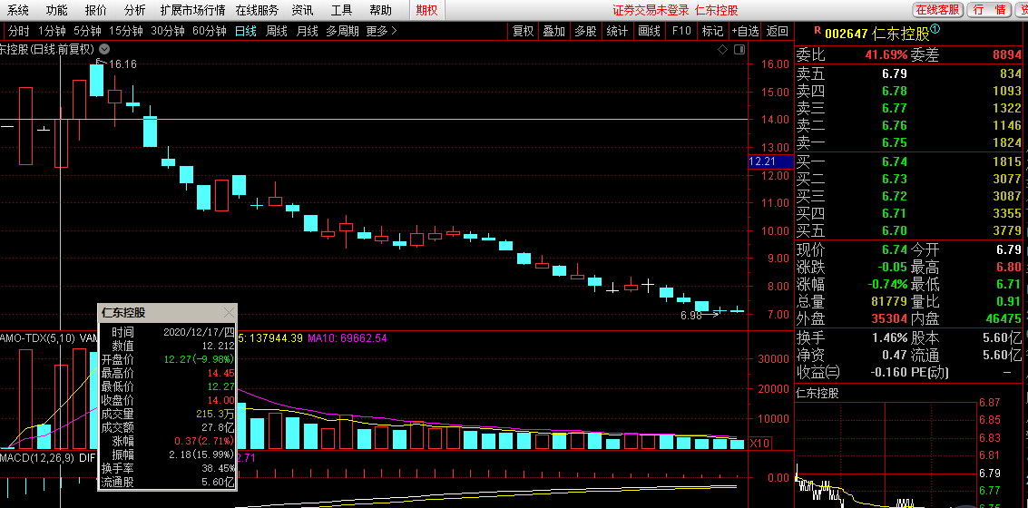
Task: Click the 在线客服 button
Action: point(937,10)
